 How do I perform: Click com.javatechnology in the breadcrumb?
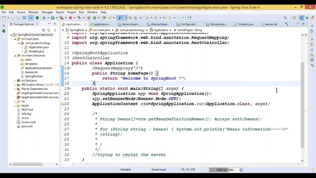point(132,30)
